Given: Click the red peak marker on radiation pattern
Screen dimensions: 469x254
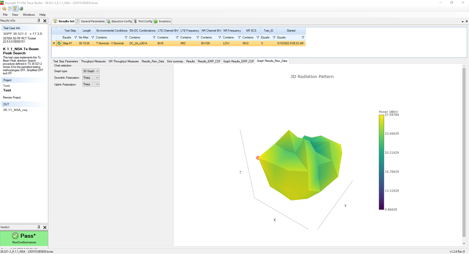Looking at the screenshot, I should pyautogui.click(x=258, y=158).
